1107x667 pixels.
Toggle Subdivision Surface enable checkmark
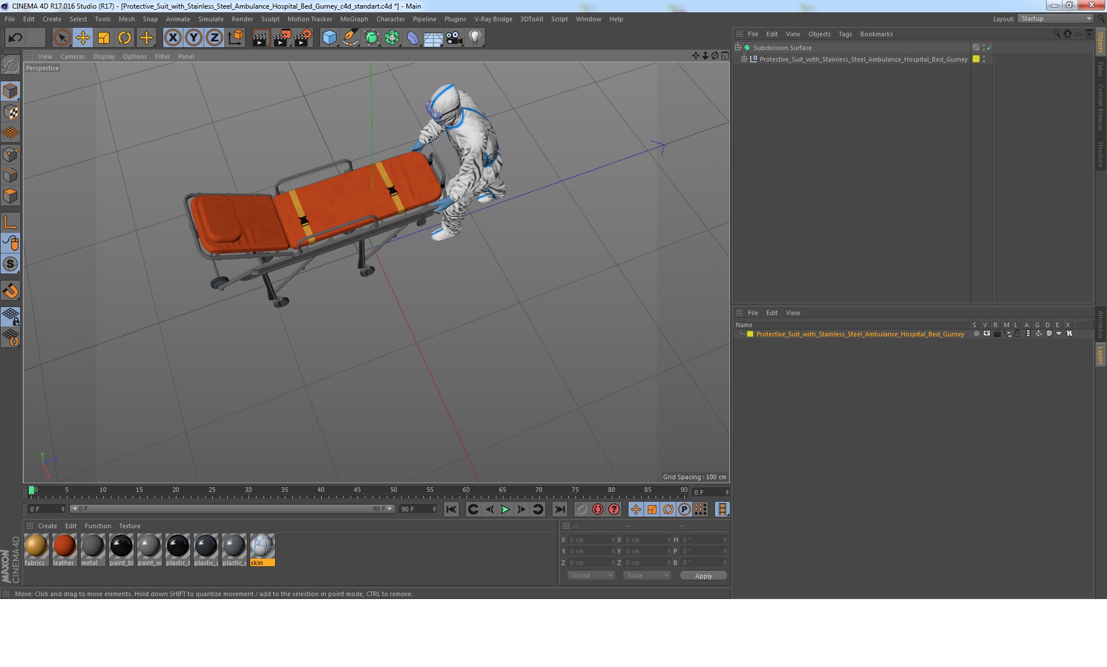point(989,48)
